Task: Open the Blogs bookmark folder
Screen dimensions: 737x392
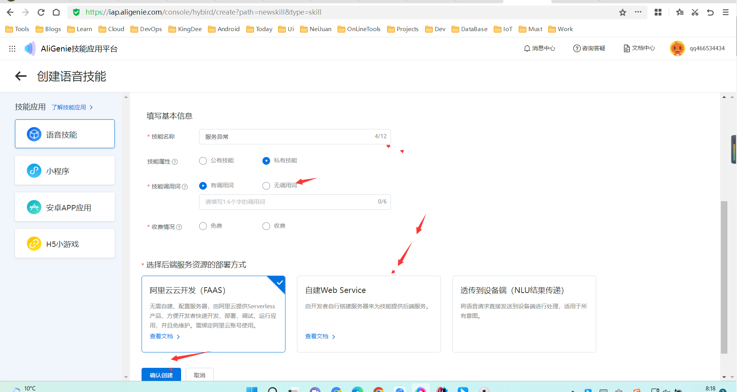Action: point(48,29)
